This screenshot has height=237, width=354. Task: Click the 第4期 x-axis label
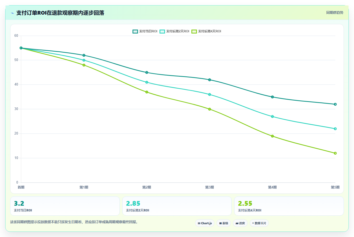point(272,187)
